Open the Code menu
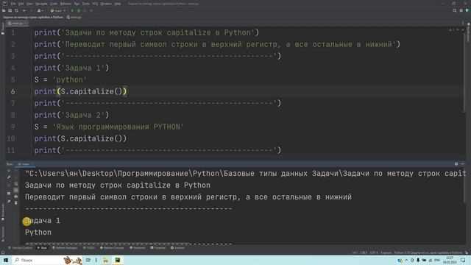 (54, 4)
